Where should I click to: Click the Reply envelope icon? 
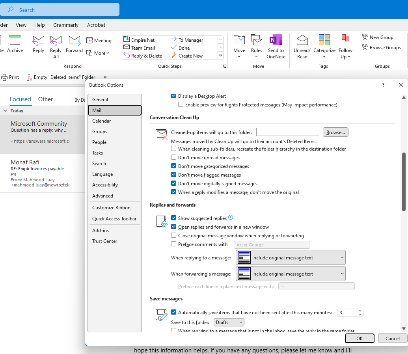pos(38,40)
